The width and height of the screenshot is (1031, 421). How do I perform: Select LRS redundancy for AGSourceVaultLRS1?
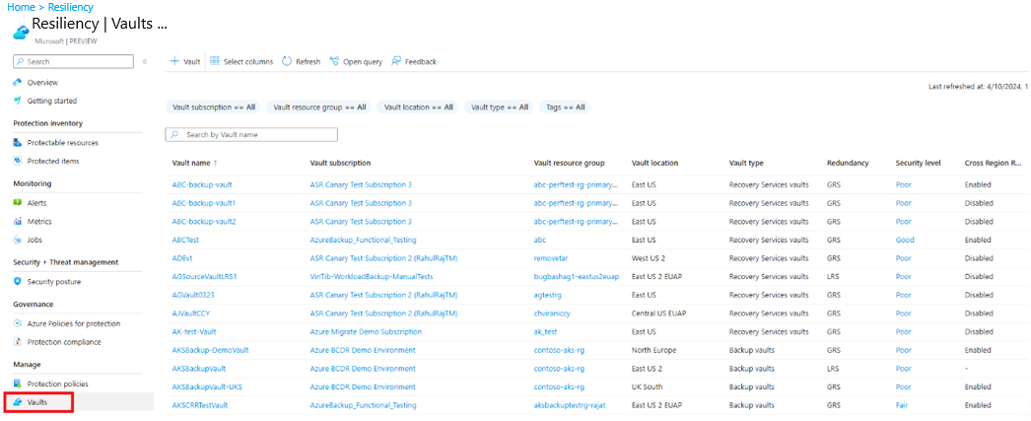pos(833,276)
